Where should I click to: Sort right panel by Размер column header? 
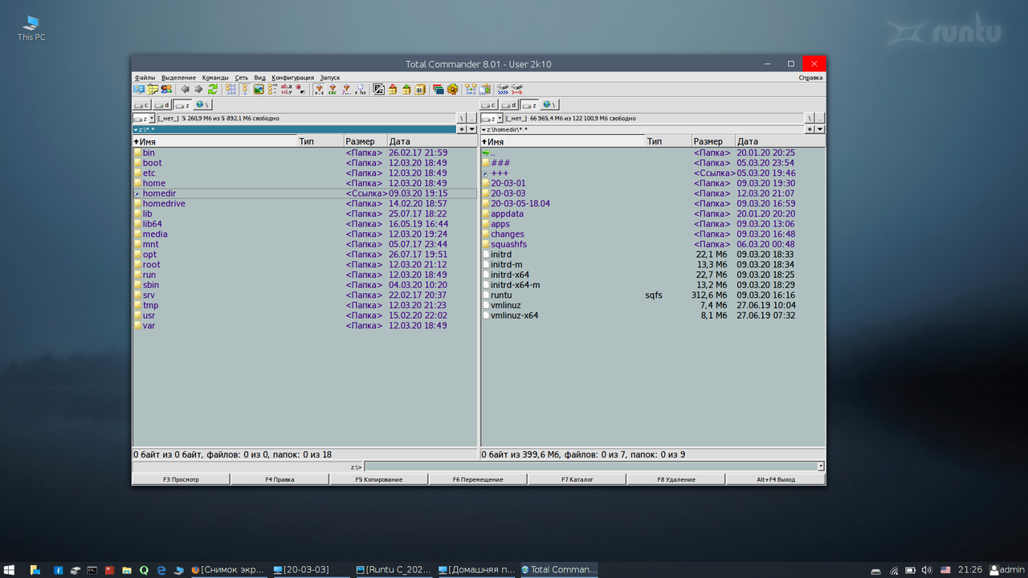[713, 141]
